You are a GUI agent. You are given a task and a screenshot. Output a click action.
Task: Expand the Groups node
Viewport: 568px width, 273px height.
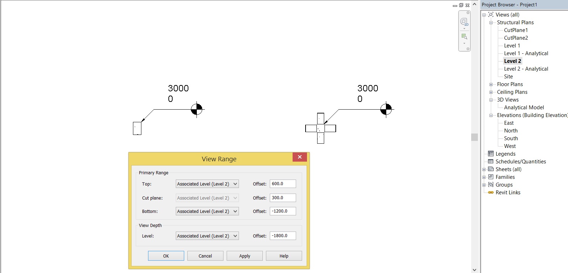click(484, 185)
